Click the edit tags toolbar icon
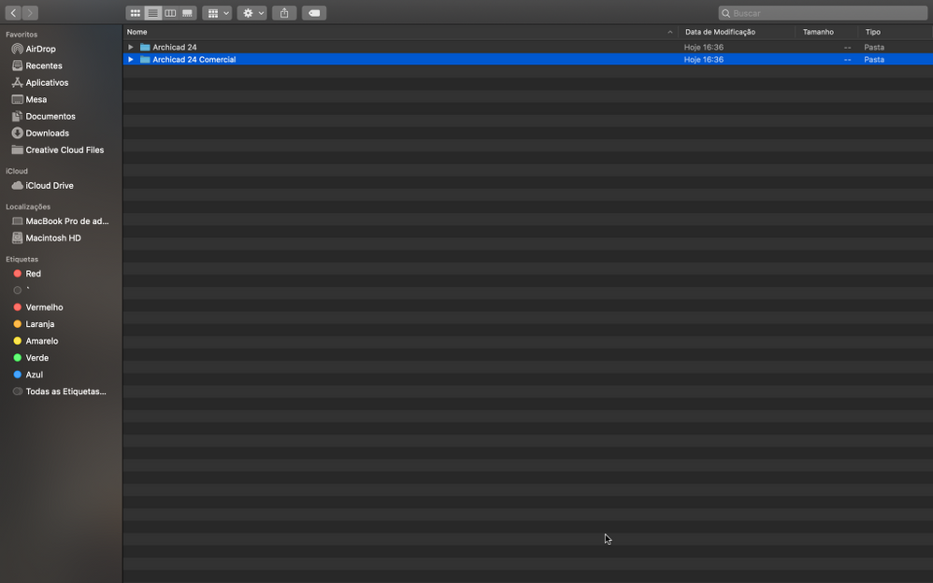 (x=314, y=13)
